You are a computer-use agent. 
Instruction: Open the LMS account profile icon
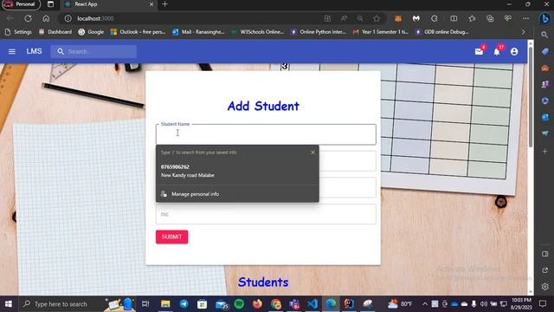[x=514, y=52]
